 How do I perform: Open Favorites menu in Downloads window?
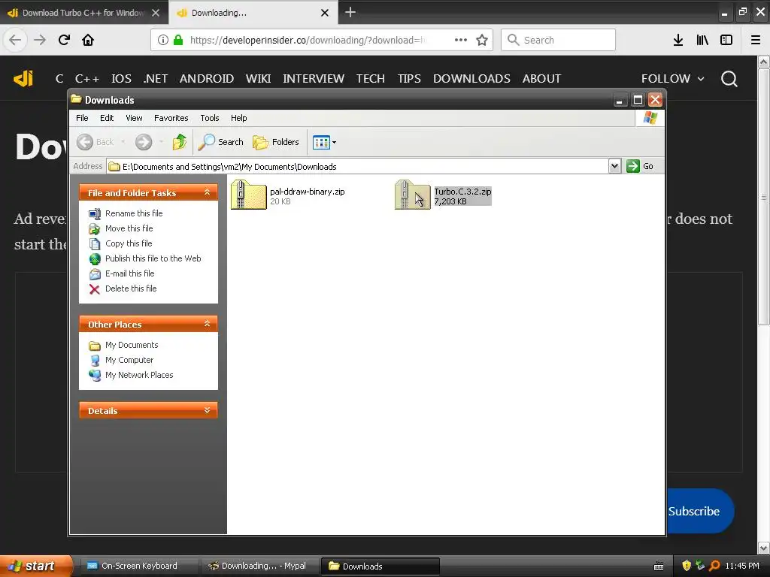(x=171, y=118)
